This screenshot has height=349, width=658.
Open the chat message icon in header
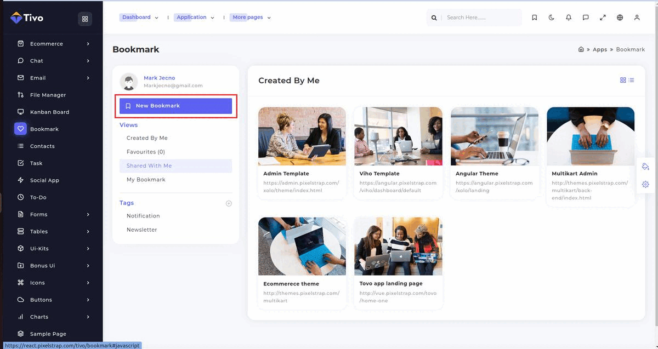coord(586,18)
